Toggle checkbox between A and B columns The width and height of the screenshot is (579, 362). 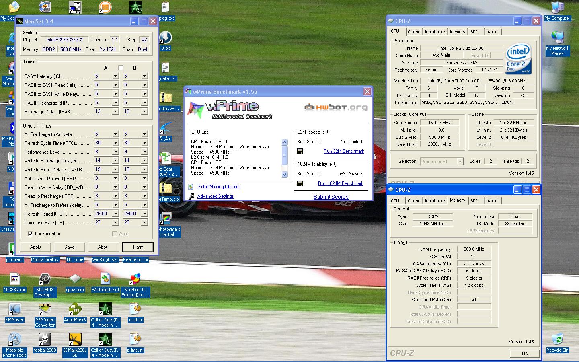point(121,68)
